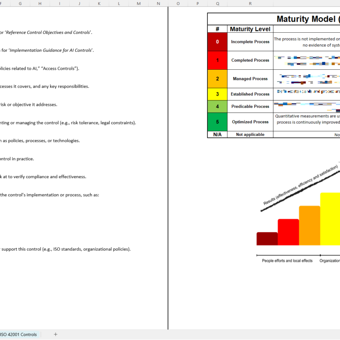The width and height of the screenshot is (340, 340).
Task: Click the tallest yellow bar in chart
Action: pos(330,219)
